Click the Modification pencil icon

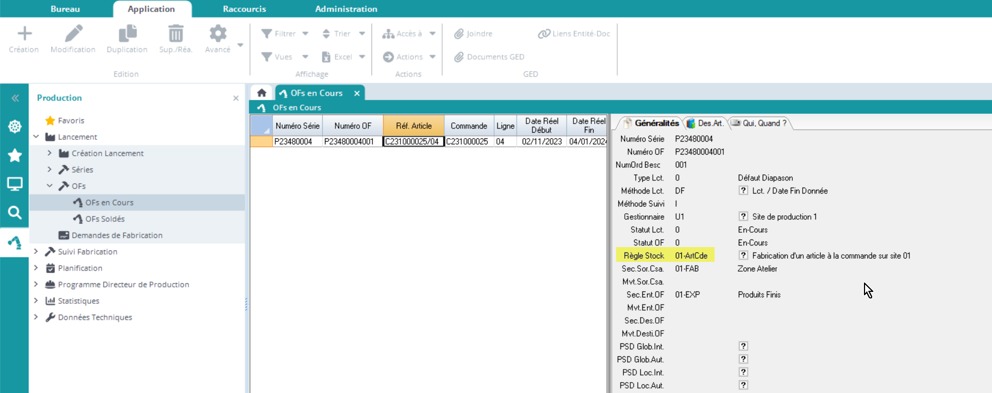pyautogui.click(x=73, y=34)
